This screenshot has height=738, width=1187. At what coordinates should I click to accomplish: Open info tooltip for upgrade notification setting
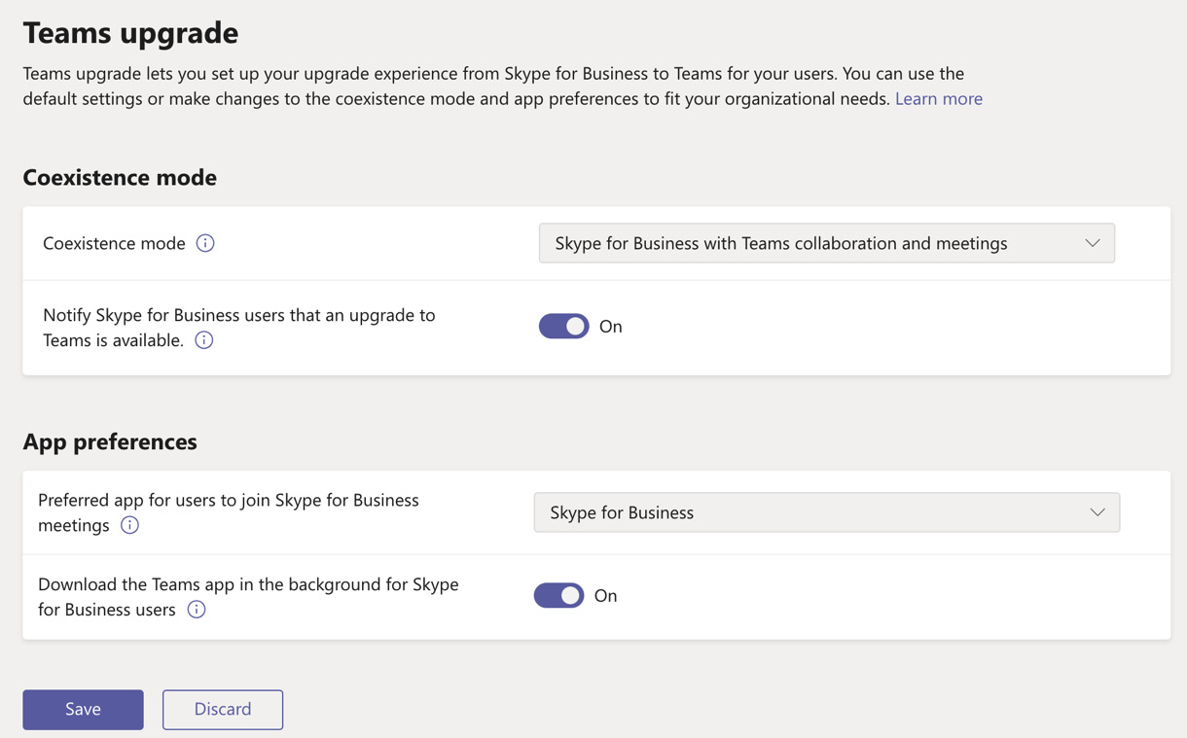(x=204, y=340)
